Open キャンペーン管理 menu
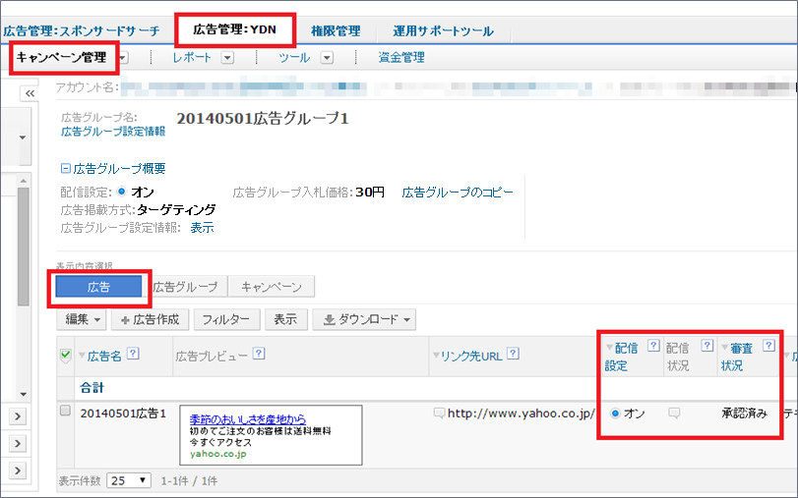The image size is (798, 498). (x=62, y=57)
